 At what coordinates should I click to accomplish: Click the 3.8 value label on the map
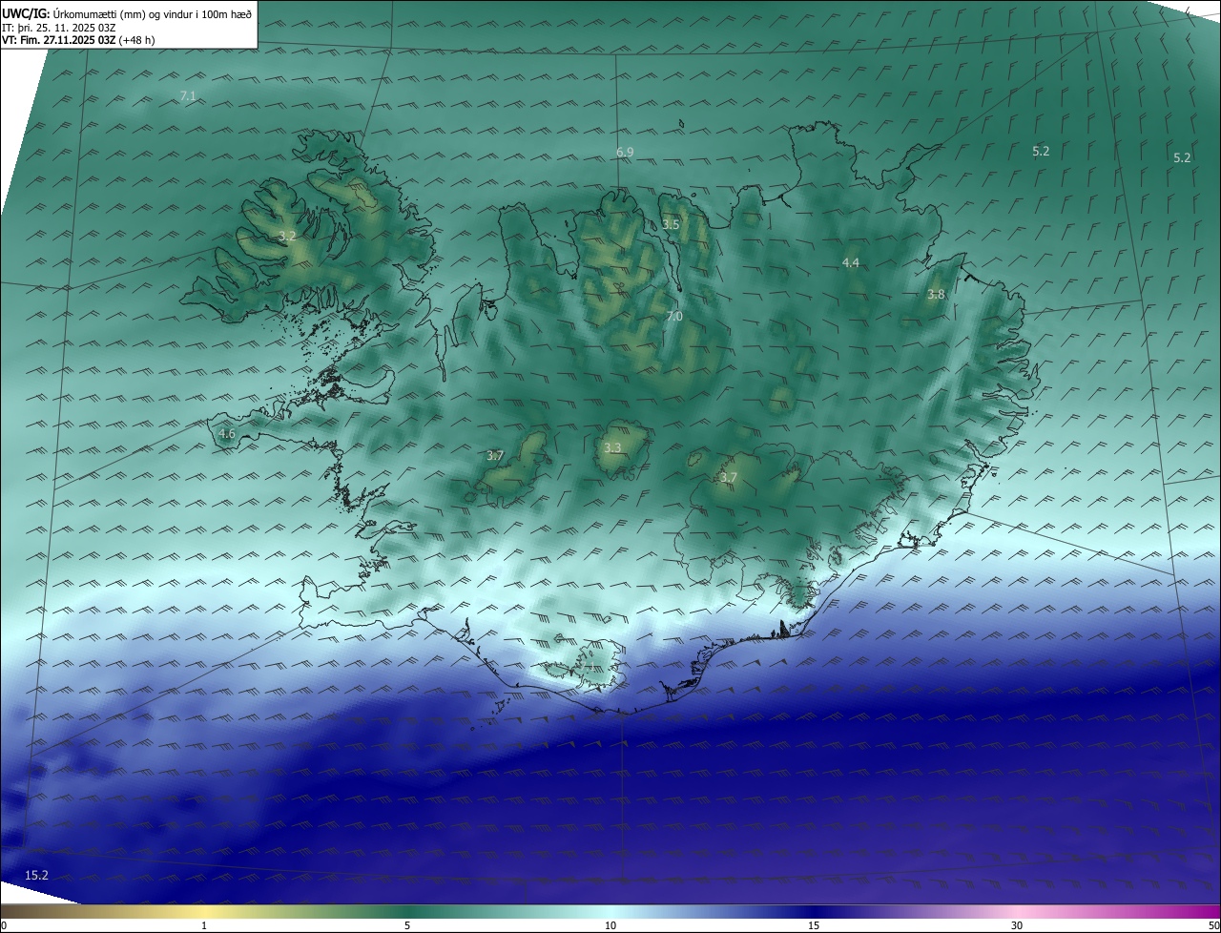(936, 296)
